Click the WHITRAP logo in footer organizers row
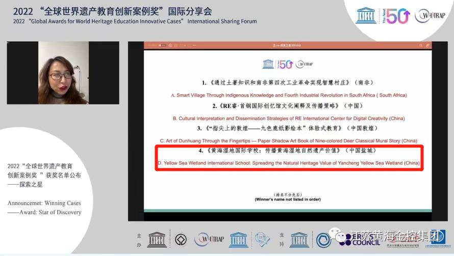 coord(208,239)
